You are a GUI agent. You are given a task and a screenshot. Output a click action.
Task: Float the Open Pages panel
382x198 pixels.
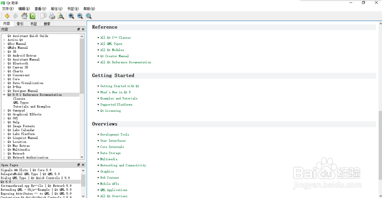78,165
